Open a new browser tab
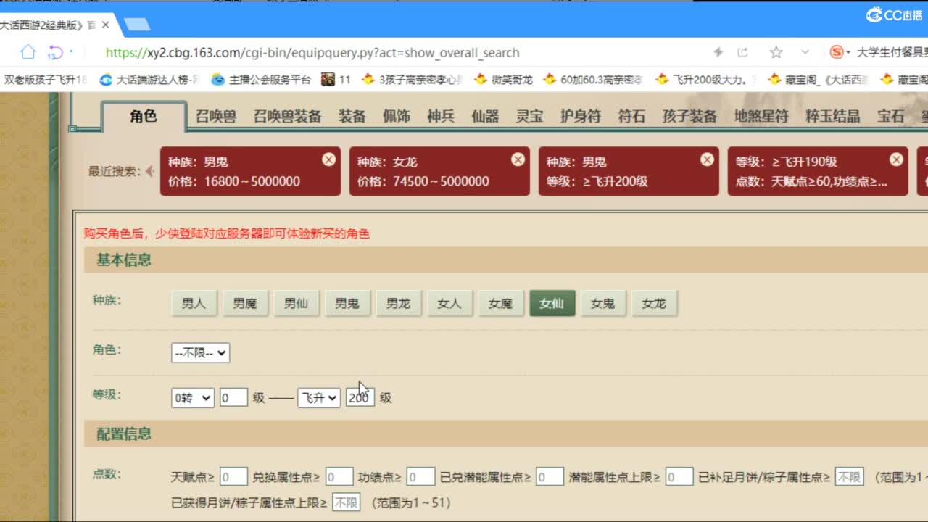The height and width of the screenshot is (522, 928). tap(137, 25)
